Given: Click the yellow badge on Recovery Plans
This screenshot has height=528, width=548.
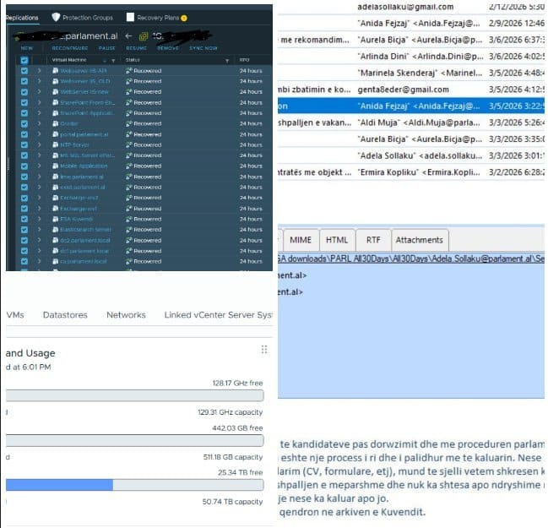Looking at the screenshot, I should tap(184, 17).
